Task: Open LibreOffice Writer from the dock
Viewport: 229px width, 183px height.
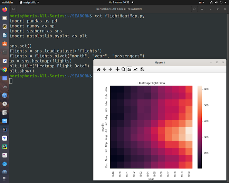Action: [5, 35]
